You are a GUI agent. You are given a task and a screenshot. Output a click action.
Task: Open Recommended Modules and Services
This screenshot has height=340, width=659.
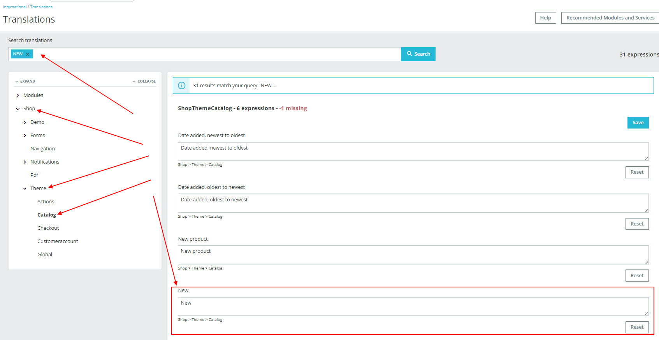[610, 18]
